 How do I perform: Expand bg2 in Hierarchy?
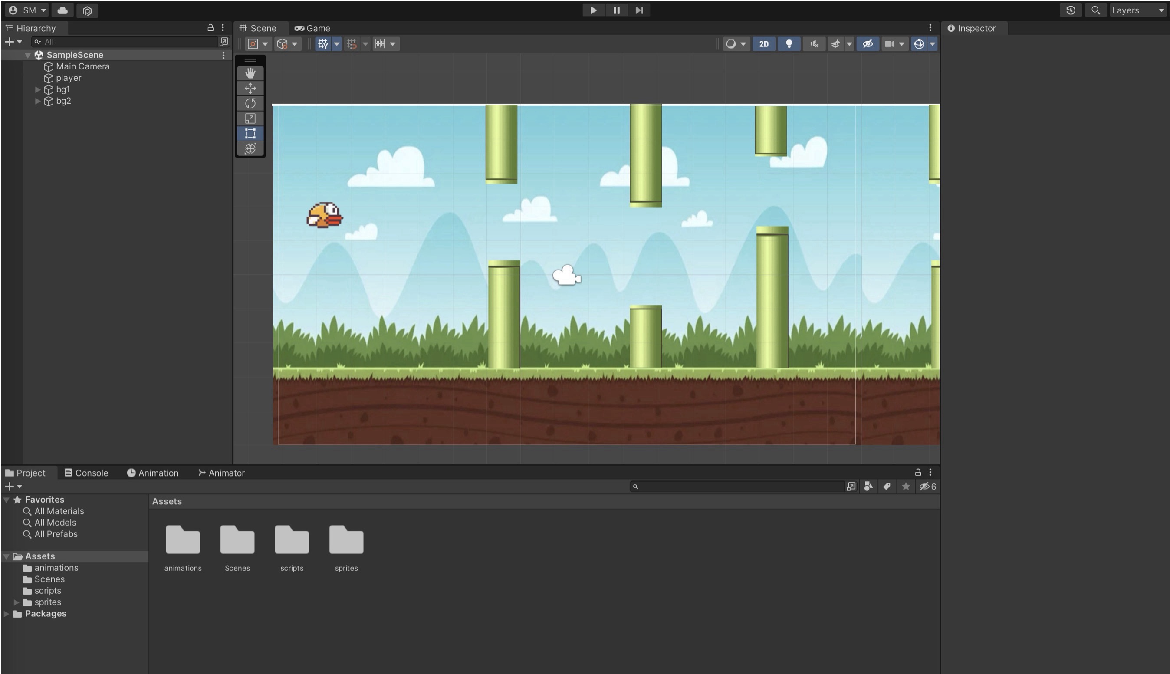(38, 101)
